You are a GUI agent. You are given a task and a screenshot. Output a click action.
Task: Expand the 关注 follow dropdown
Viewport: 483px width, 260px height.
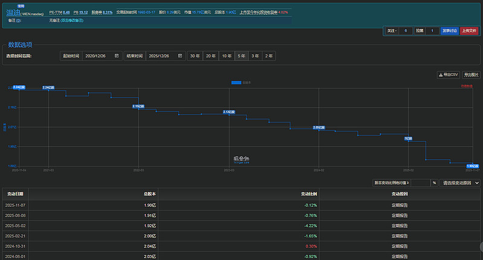coord(392,30)
